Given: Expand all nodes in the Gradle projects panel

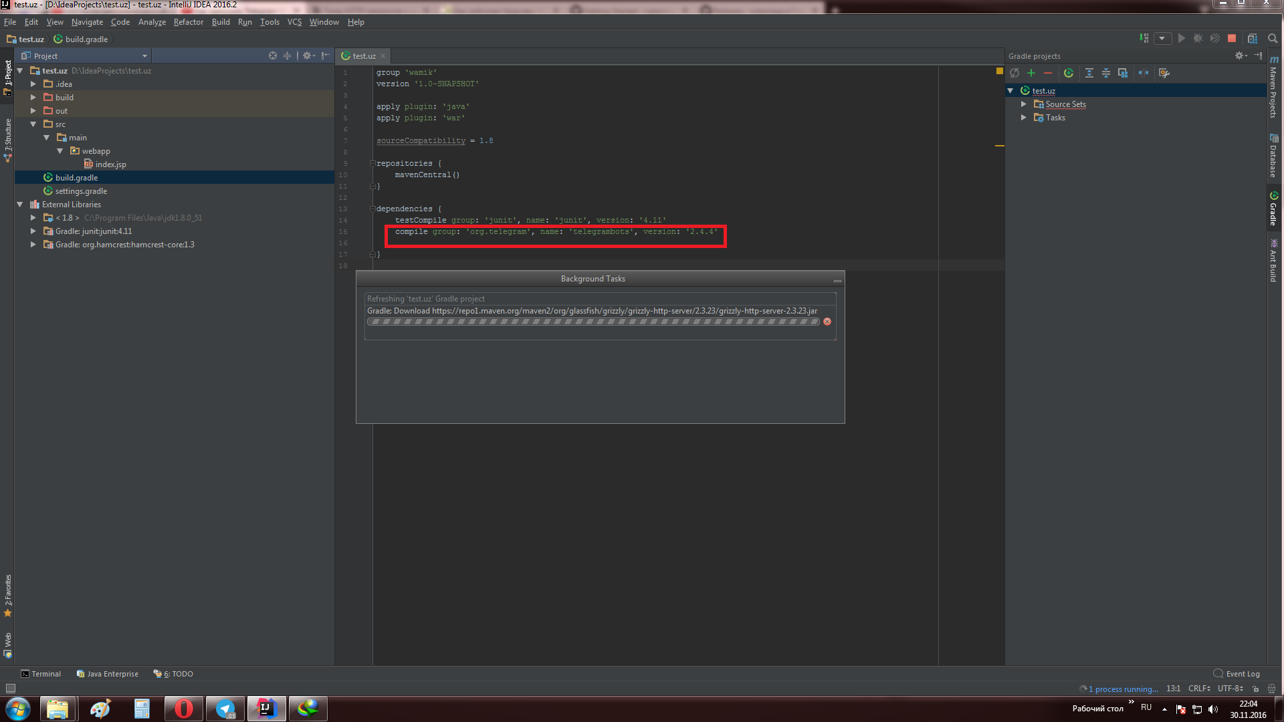Looking at the screenshot, I should pyautogui.click(x=1089, y=73).
